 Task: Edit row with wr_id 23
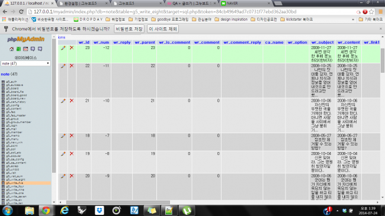click(63, 48)
